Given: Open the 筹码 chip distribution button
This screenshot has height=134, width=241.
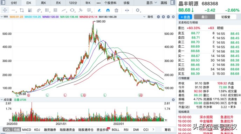Looking at the screenshot, I should [x=167, y=130].
